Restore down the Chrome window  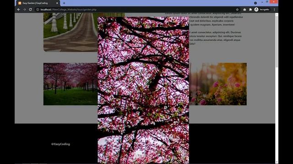point(267,2)
